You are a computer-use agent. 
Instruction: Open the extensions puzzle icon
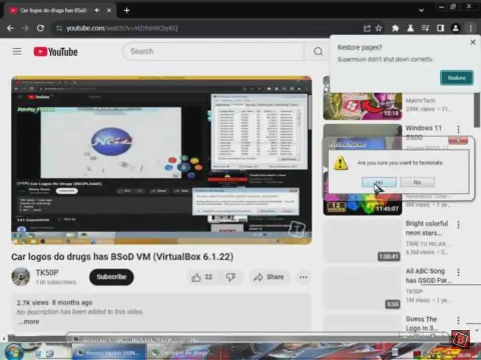pos(395,28)
